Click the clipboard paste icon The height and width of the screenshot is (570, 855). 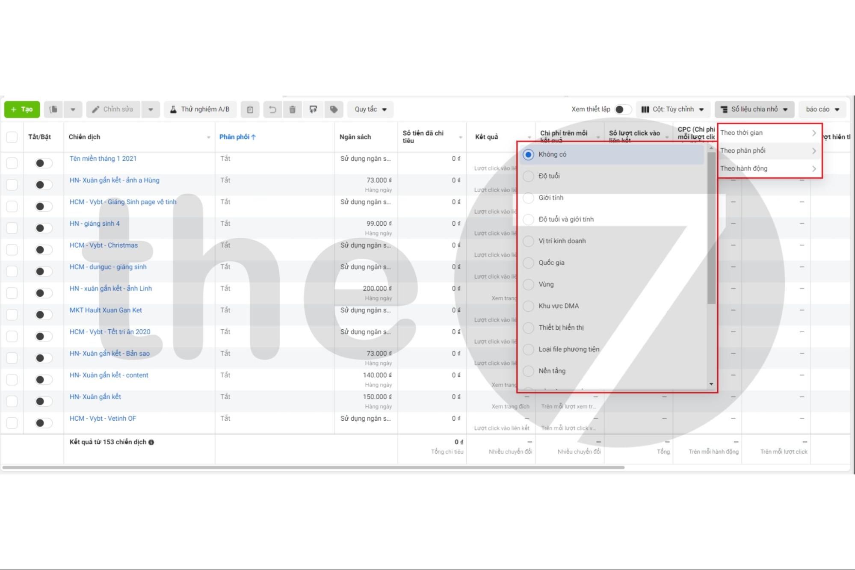coord(250,109)
